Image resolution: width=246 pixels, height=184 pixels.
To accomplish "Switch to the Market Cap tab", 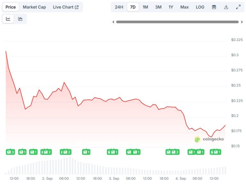I will (x=34, y=7).
